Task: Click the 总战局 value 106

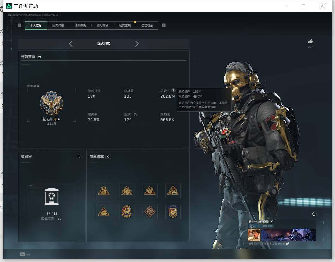Action: [128, 96]
